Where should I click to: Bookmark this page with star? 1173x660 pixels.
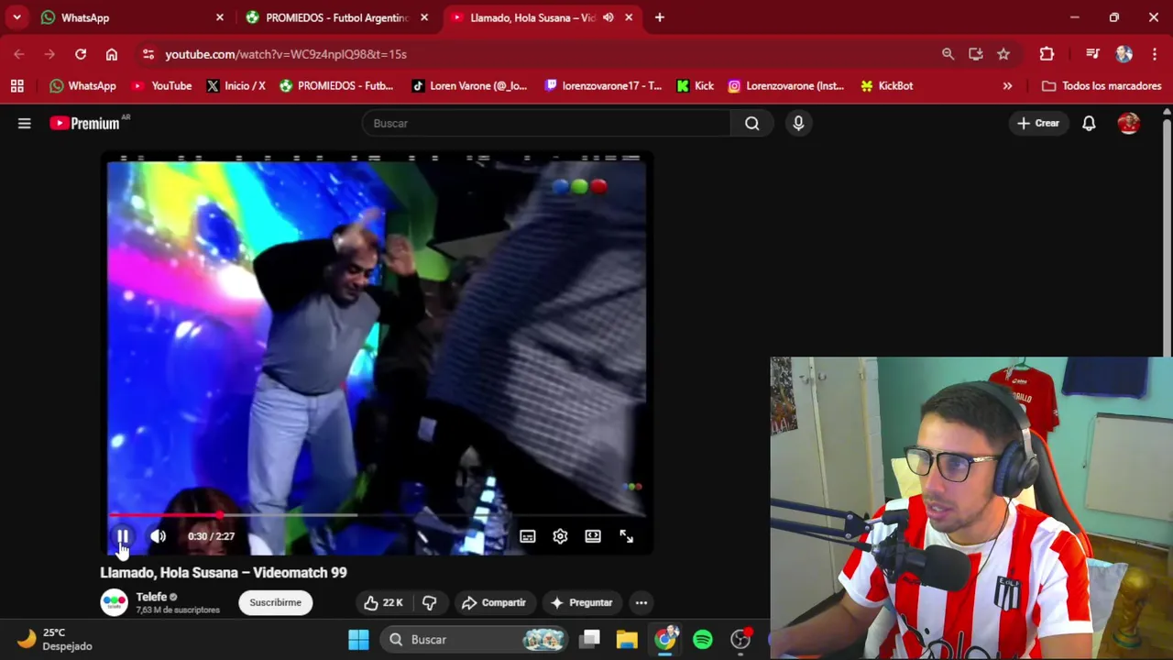point(1003,54)
